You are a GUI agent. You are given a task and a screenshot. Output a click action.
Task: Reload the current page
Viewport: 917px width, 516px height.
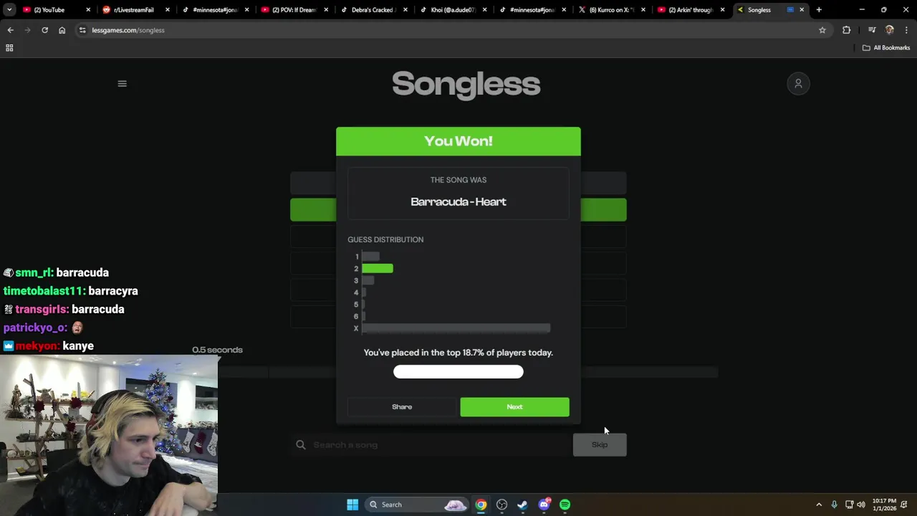click(x=44, y=30)
